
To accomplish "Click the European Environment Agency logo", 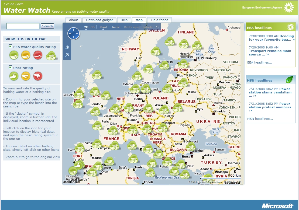I will (x=268, y=8).
